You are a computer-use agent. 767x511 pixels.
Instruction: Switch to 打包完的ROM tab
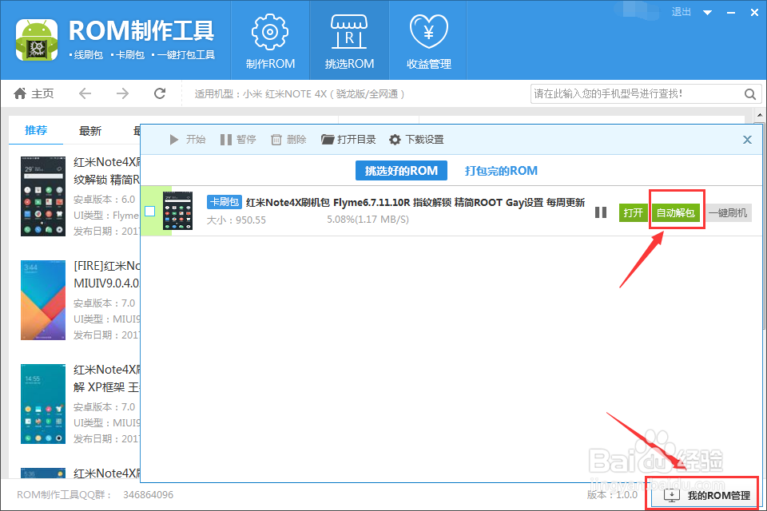pyautogui.click(x=501, y=171)
